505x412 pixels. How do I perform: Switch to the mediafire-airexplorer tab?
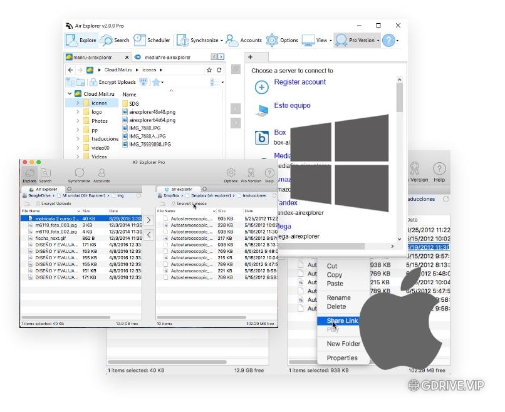[167, 58]
